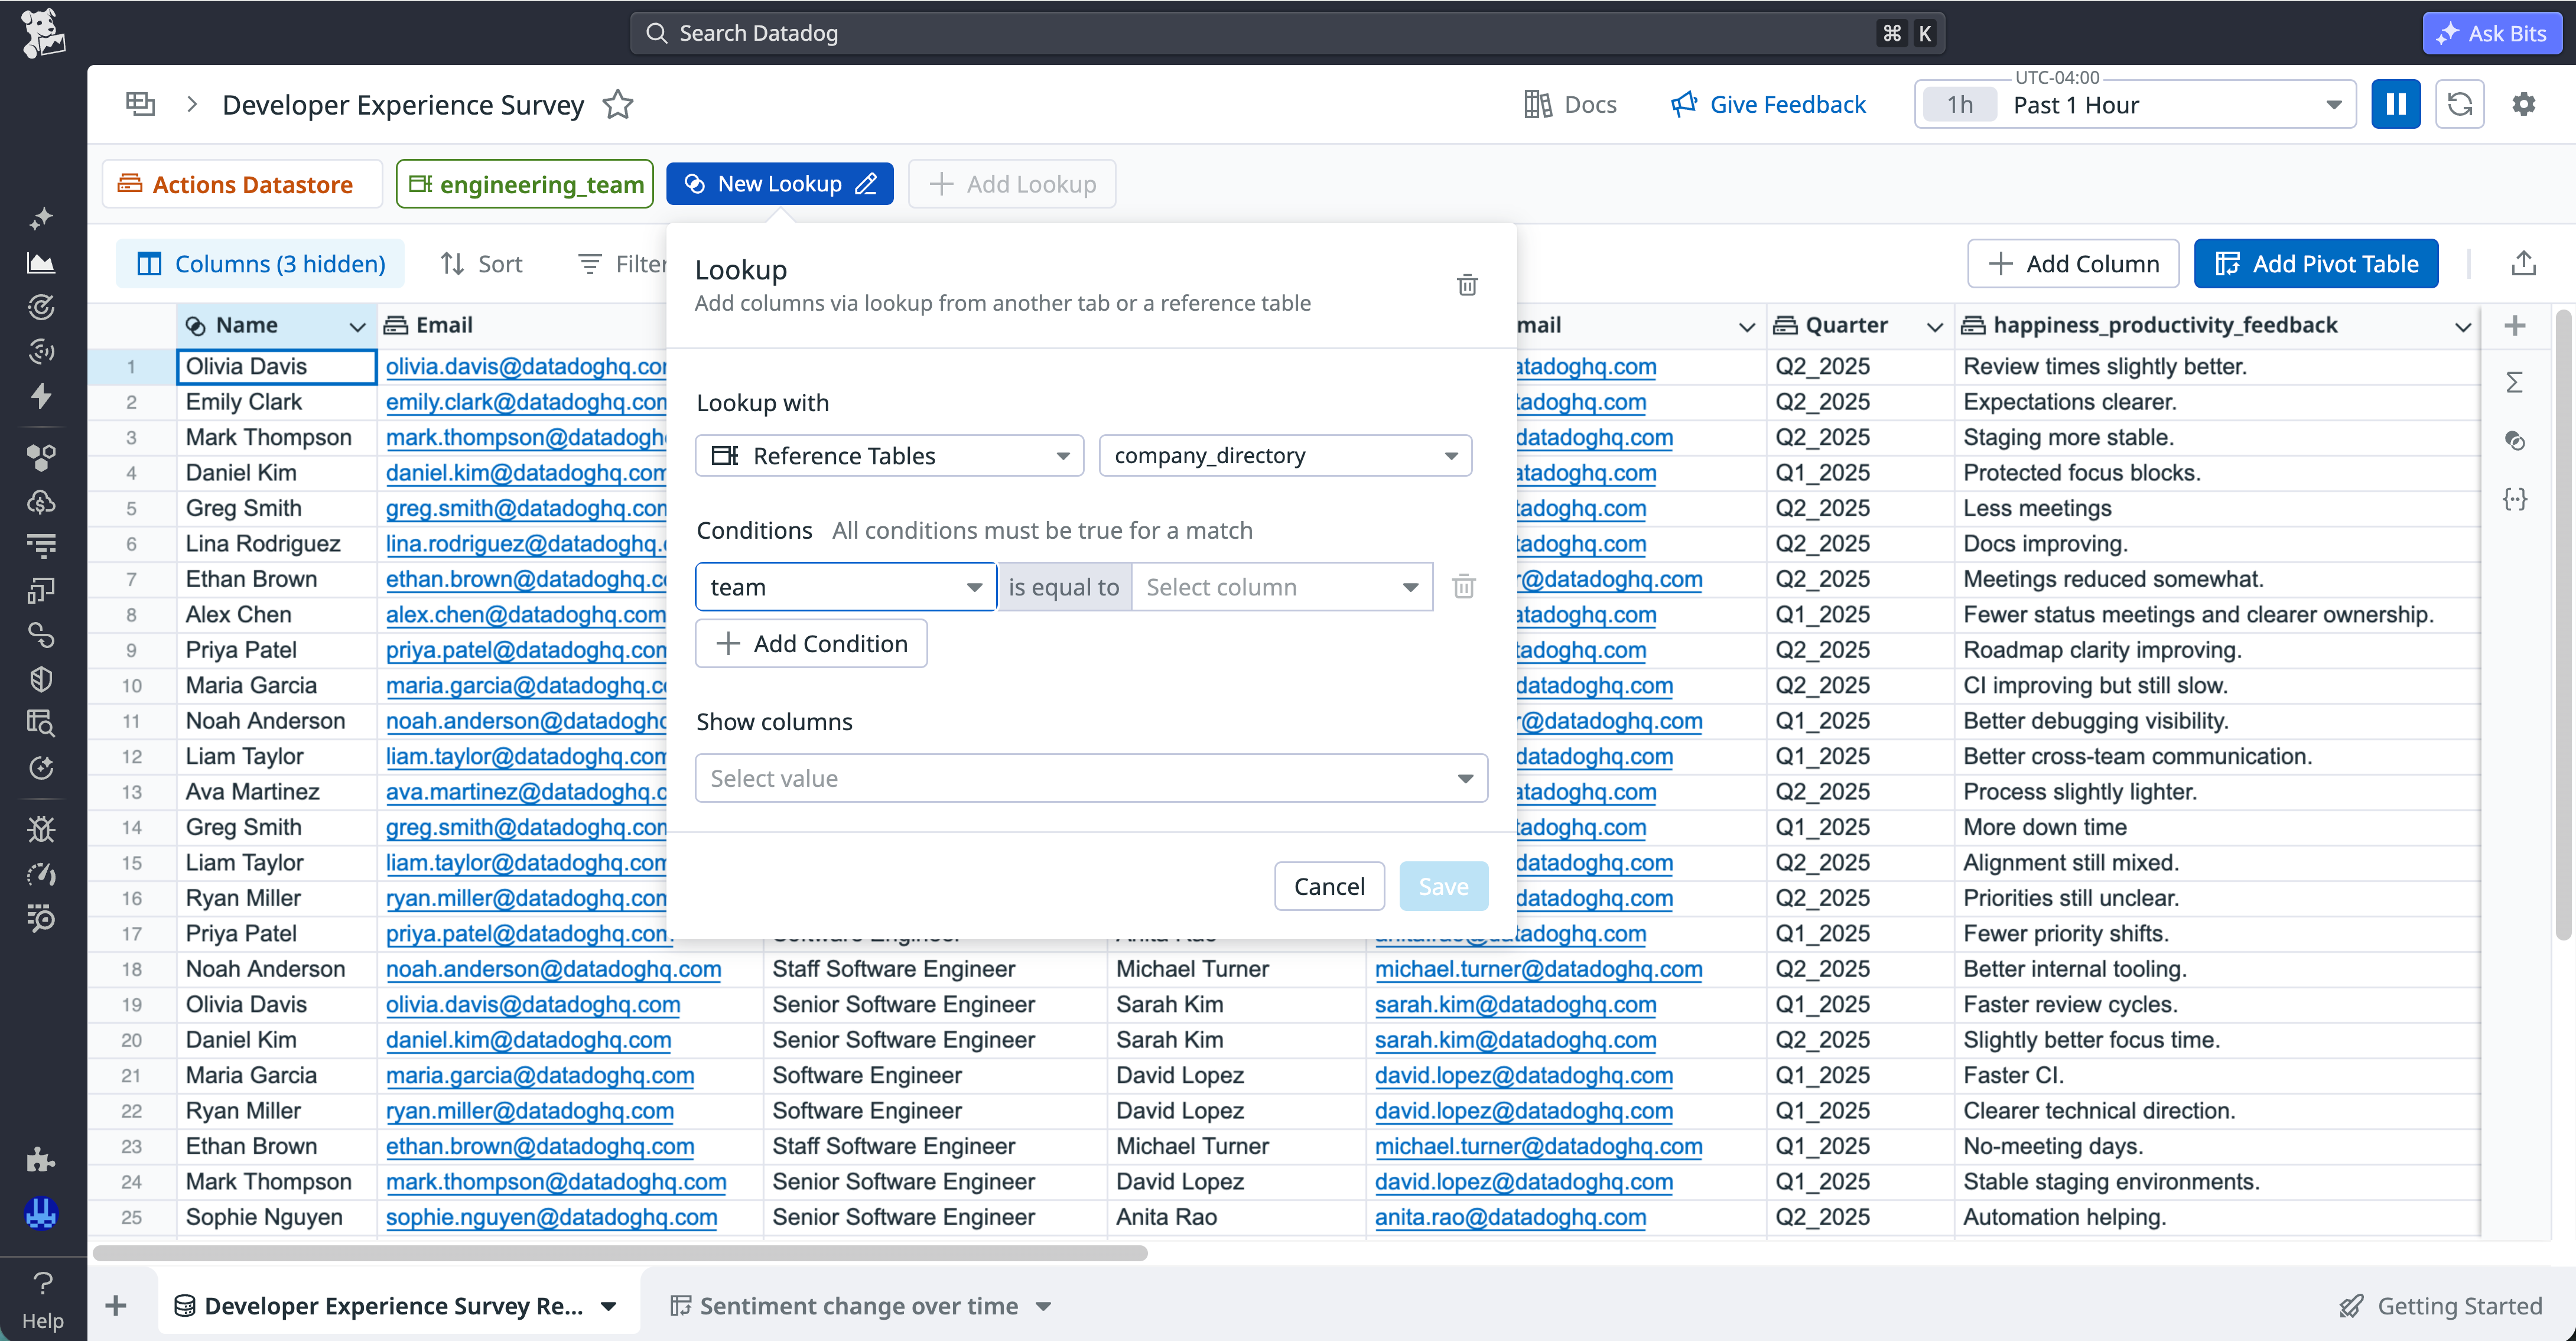The height and width of the screenshot is (1341, 2576).
Task: Star the Developer Experience Survey
Action: [x=618, y=105]
